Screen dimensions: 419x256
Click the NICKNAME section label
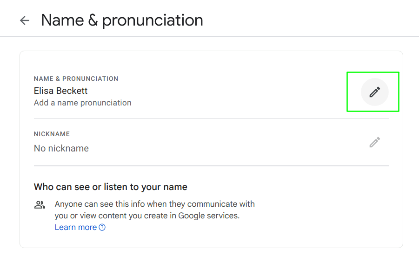coord(52,134)
